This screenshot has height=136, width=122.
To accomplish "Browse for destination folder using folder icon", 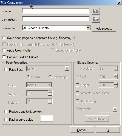I will [x=96, y=19].
